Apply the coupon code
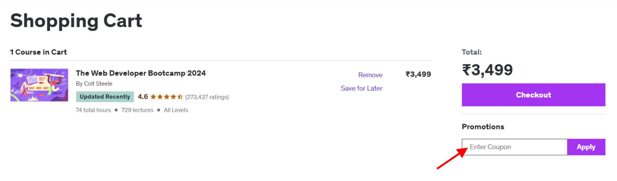This screenshot has width=617, height=181. pyautogui.click(x=586, y=147)
